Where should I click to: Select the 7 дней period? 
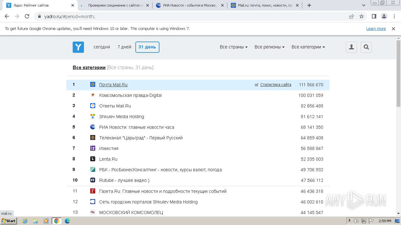pyautogui.click(x=124, y=47)
